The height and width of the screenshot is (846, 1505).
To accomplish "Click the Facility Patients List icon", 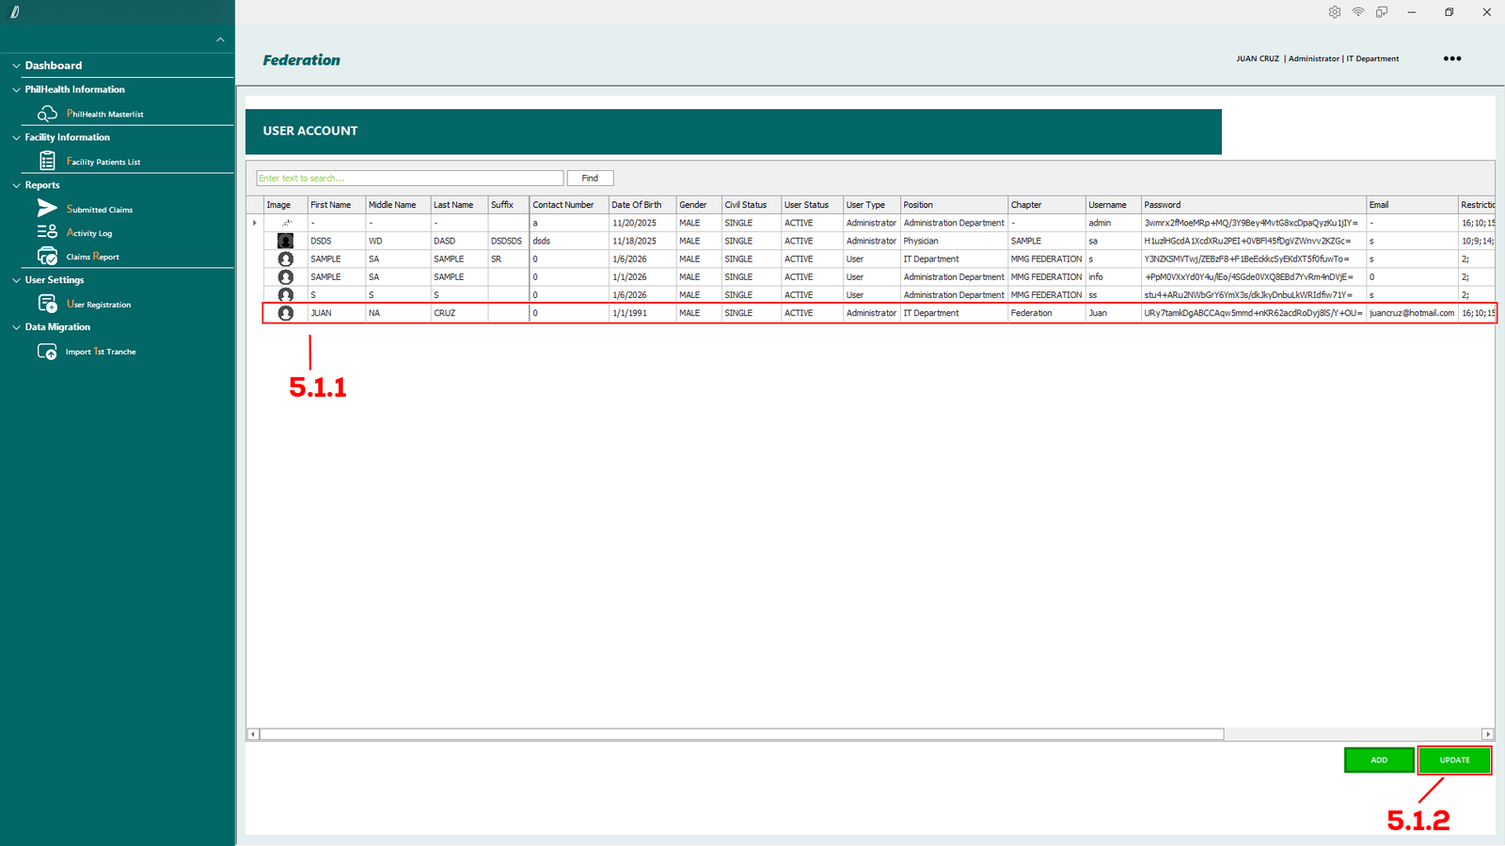I will pyautogui.click(x=47, y=162).
